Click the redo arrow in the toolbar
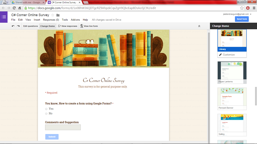The height and width of the screenshot is (144, 257). [18, 26]
